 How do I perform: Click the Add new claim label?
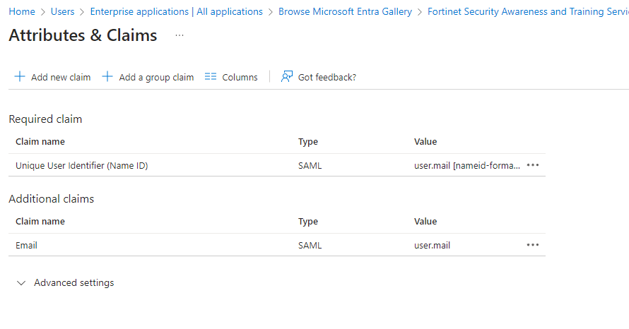click(61, 78)
